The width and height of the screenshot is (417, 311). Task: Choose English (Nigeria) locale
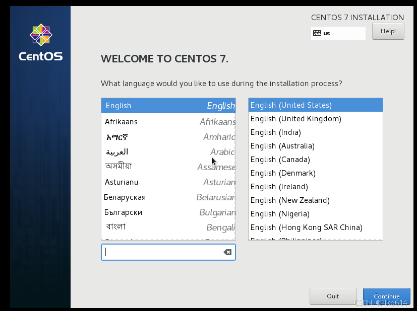click(x=316, y=213)
